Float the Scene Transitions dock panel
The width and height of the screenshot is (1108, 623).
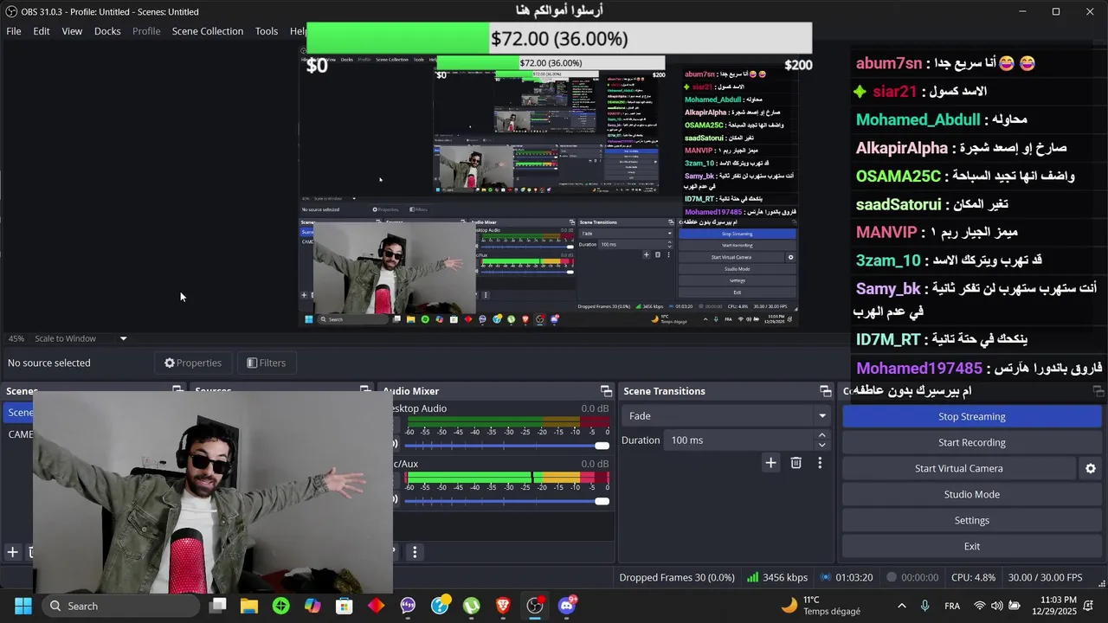[826, 391]
